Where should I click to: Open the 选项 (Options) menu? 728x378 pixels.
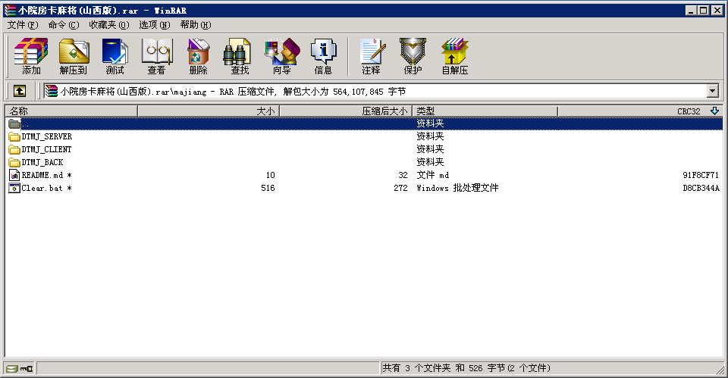154,25
